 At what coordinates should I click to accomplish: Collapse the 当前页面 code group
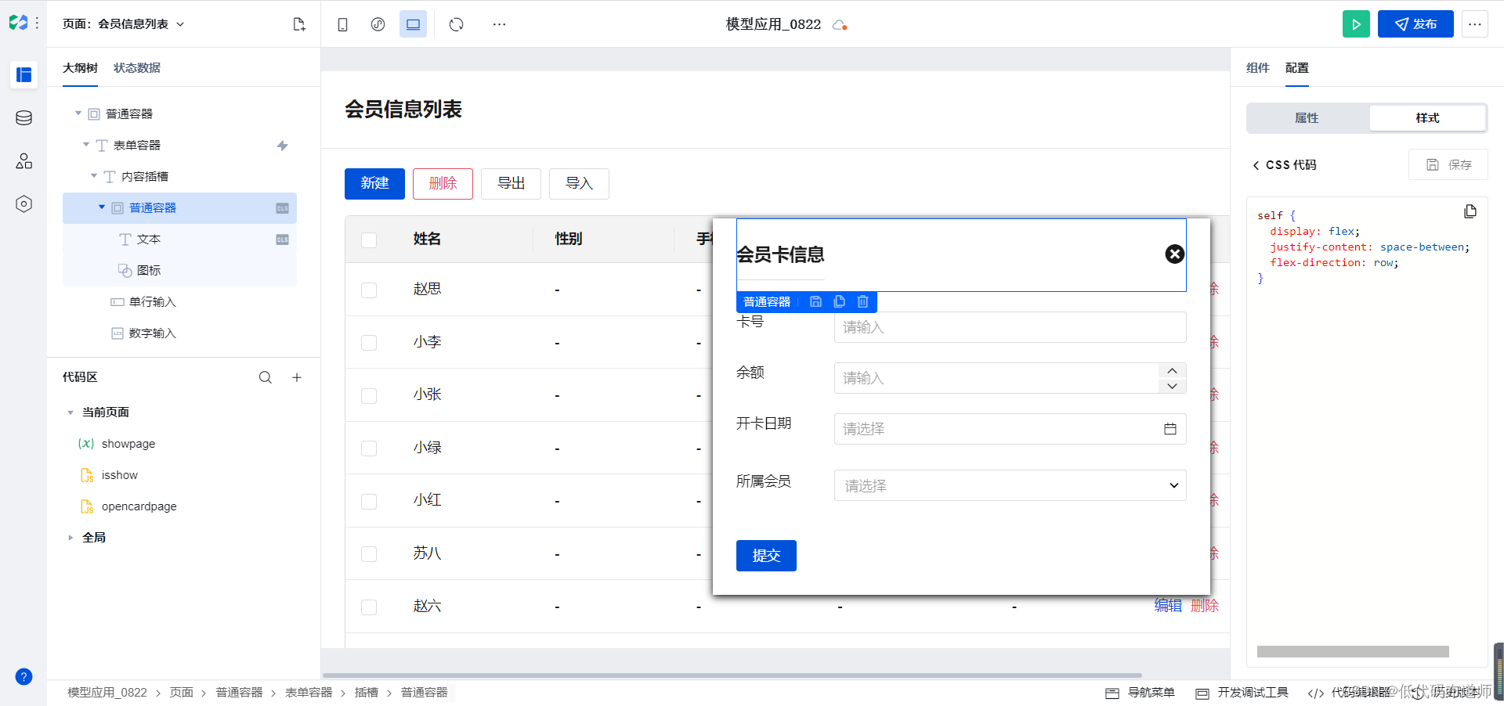click(70, 412)
